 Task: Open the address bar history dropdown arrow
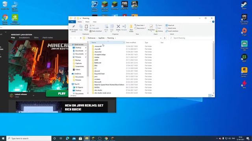[161, 38]
